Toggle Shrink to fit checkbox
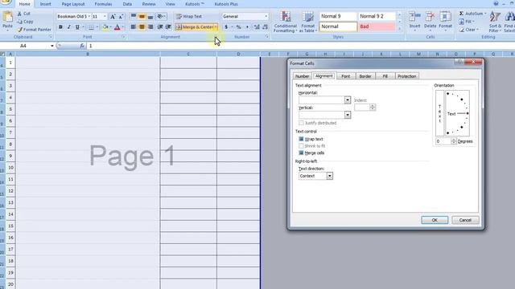The image size is (515, 289). pos(301,146)
